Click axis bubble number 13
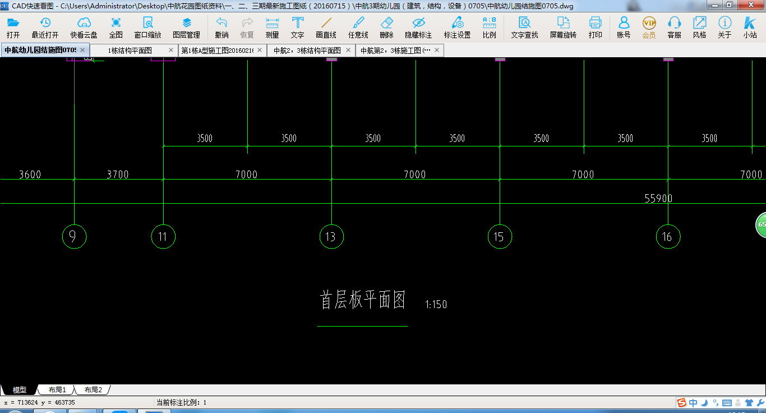 click(x=331, y=237)
